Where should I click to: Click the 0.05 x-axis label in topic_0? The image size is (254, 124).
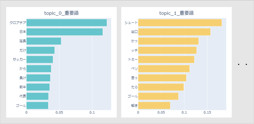59,112
